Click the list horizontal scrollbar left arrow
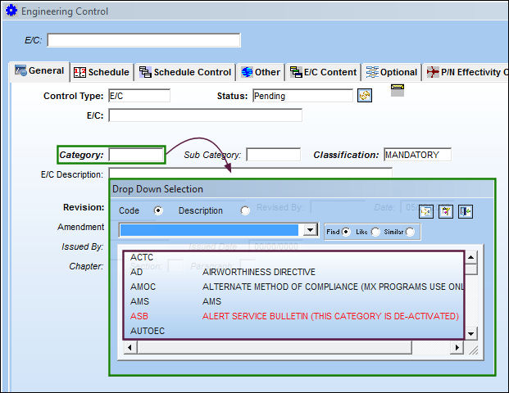509x393 pixels. (x=130, y=348)
